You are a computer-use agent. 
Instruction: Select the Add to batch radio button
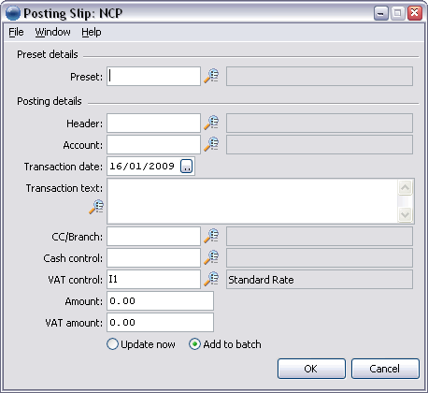pyautogui.click(x=194, y=344)
